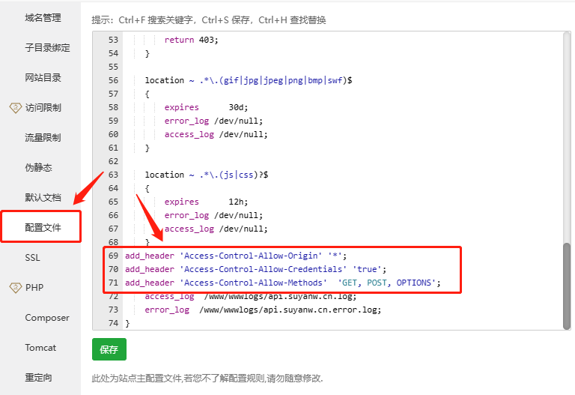Click the diamond icon beside 访问限制
This screenshot has width=575, height=395.
click(x=16, y=108)
